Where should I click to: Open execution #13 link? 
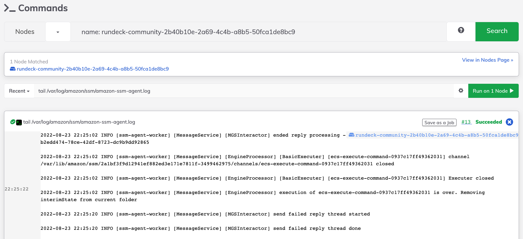click(x=466, y=122)
